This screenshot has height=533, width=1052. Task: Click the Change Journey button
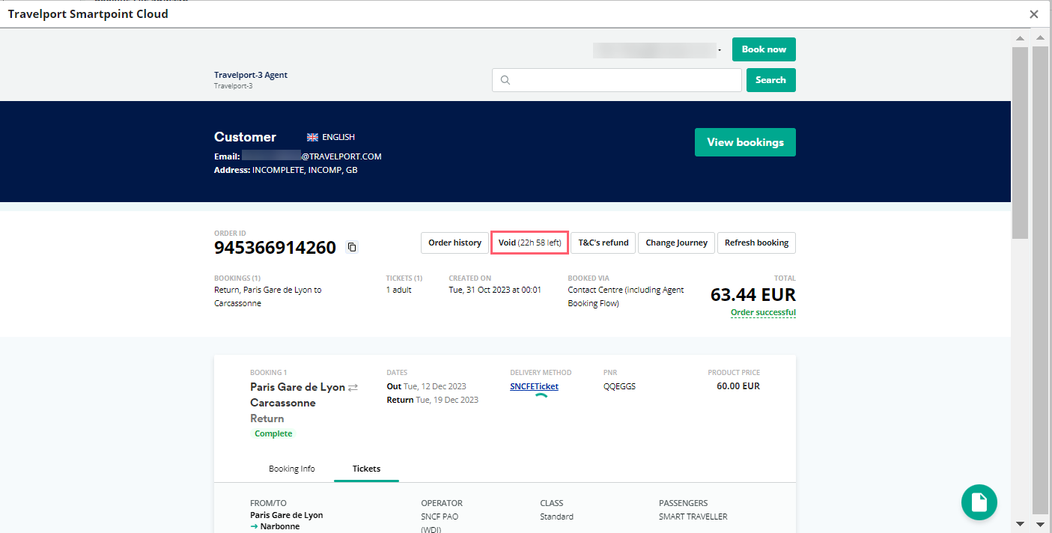tap(676, 243)
